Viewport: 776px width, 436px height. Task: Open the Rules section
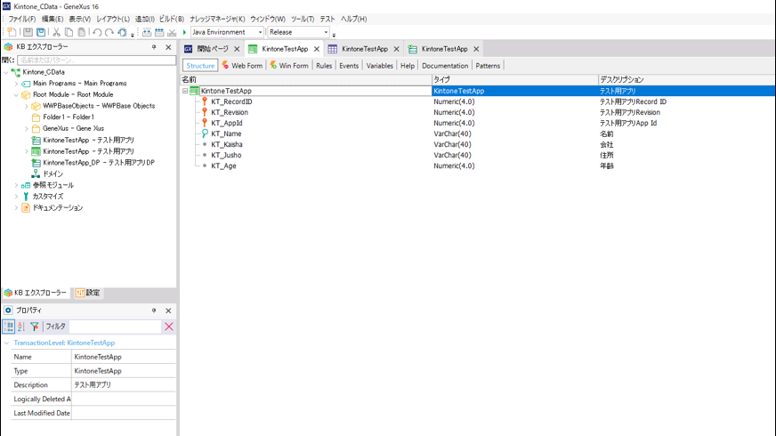(x=324, y=66)
